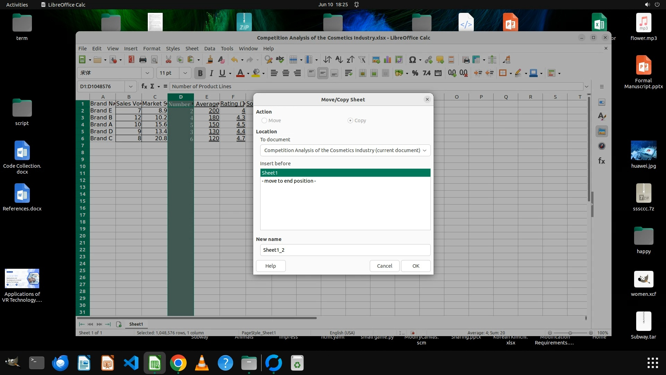This screenshot has height=375, width=666.
Task: Open the Data menu
Action: coord(210,49)
